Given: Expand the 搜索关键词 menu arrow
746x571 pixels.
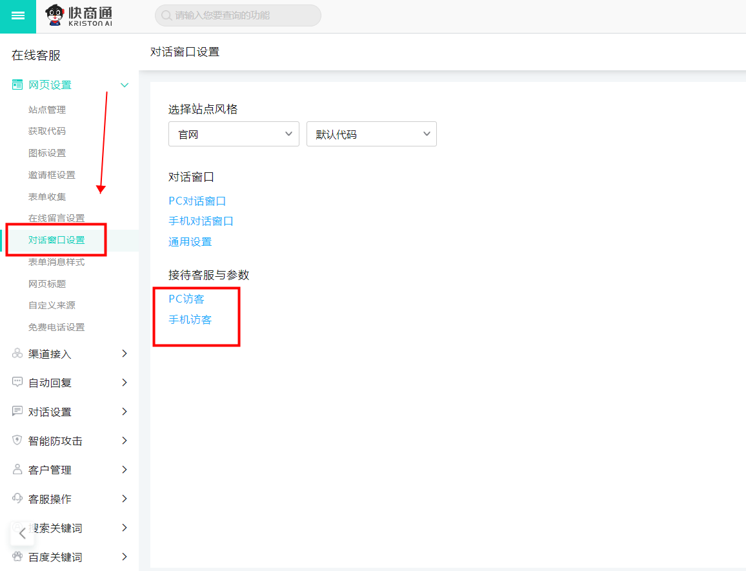Looking at the screenshot, I should click(x=125, y=528).
